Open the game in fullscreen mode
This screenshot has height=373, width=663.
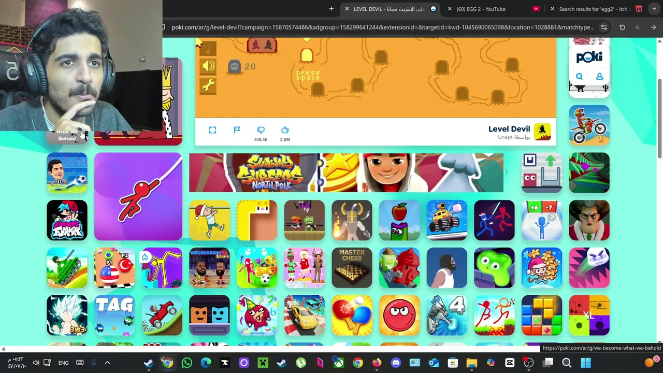(212, 130)
